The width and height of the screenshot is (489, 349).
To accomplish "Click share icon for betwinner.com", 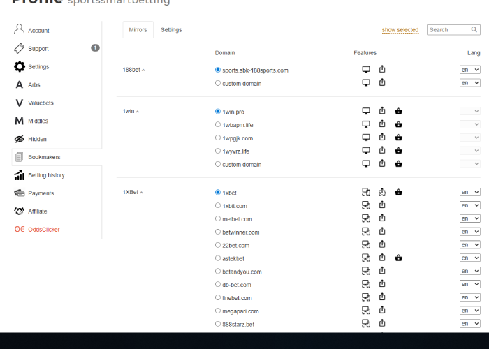I will click(x=382, y=231).
